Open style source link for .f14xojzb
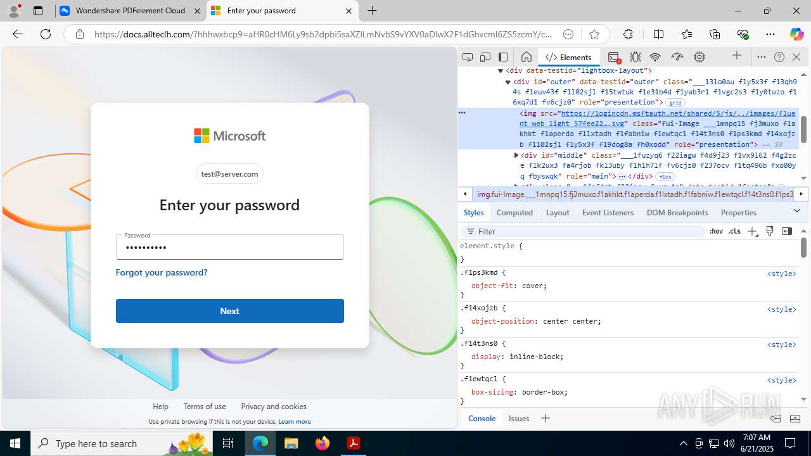Viewport: 811px width, 456px height. pos(782,309)
